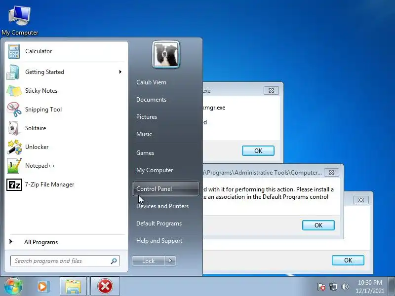Close the Administrative Tools error dialog
395x296 pixels.
coord(331,173)
